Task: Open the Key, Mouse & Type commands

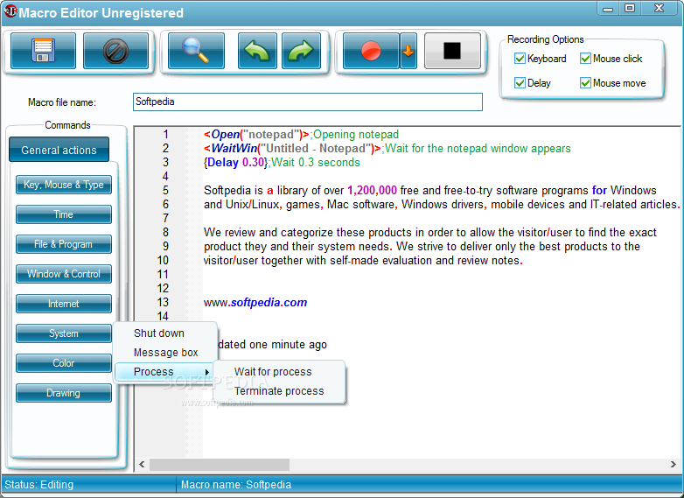Action: pyautogui.click(x=64, y=185)
